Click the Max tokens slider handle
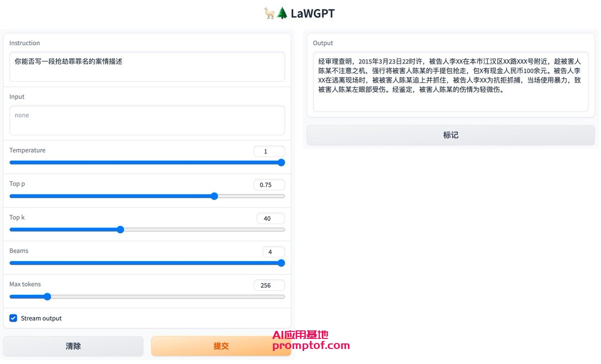The height and width of the screenshot is (364, 601). [48, 296]
